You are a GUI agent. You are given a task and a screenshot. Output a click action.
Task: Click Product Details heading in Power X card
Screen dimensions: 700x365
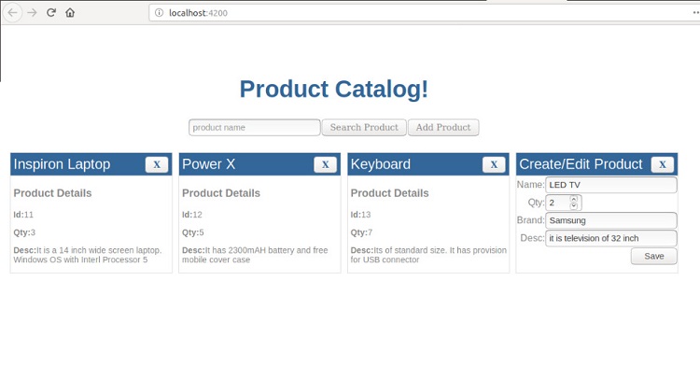[x=221, y=193]
